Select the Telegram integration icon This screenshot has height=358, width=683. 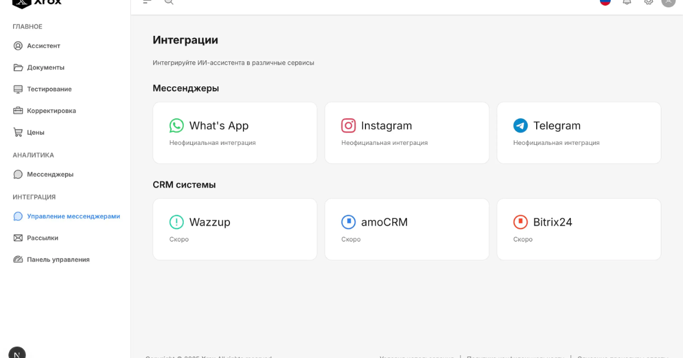[520, 126]
